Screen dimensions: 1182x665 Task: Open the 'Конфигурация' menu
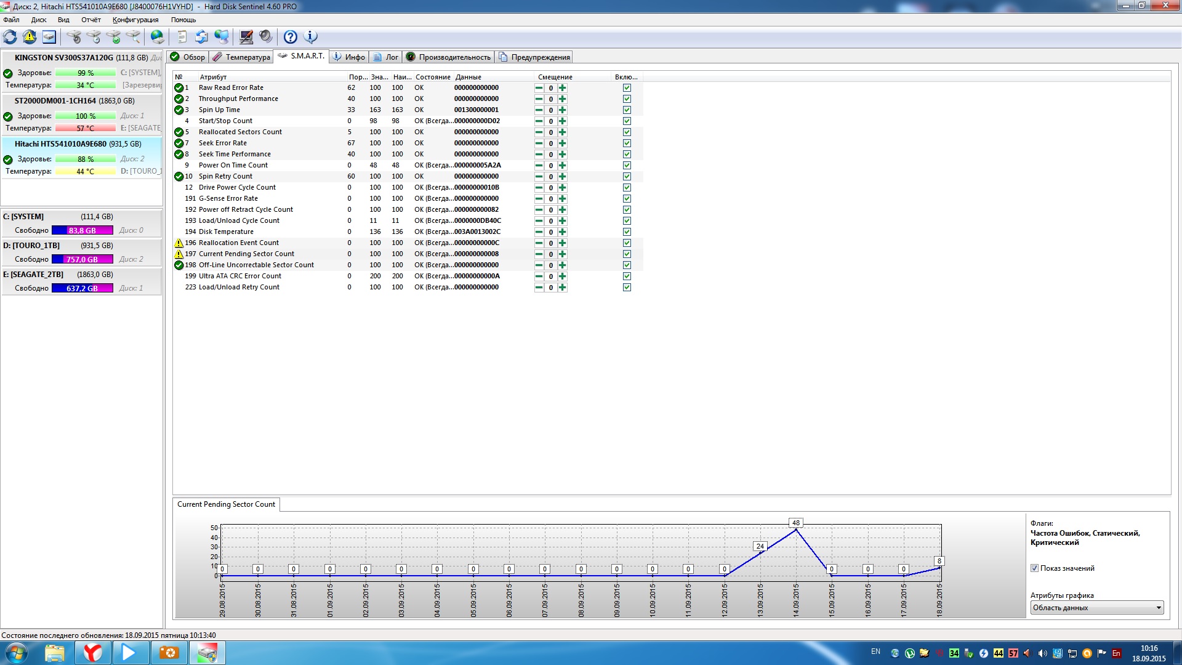[x=135, y=20]
